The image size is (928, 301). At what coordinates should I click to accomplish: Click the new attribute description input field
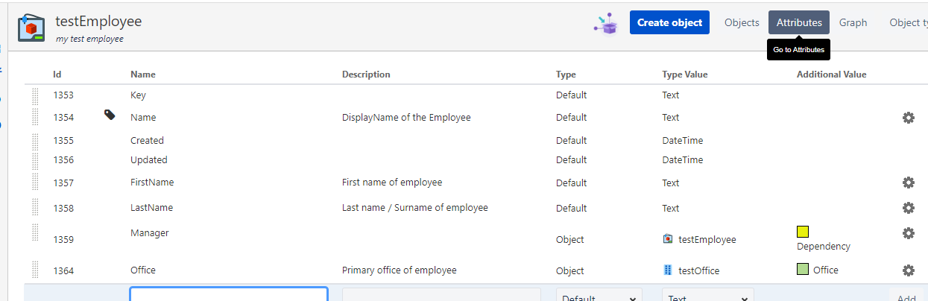click(441, 295)
